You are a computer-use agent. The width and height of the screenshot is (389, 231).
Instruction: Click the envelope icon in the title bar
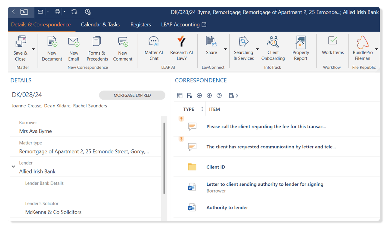(40, 12)
